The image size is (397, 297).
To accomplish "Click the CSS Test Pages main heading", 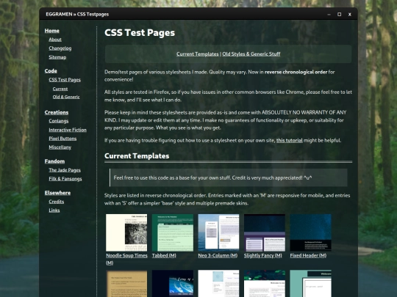I will point(140,33).
